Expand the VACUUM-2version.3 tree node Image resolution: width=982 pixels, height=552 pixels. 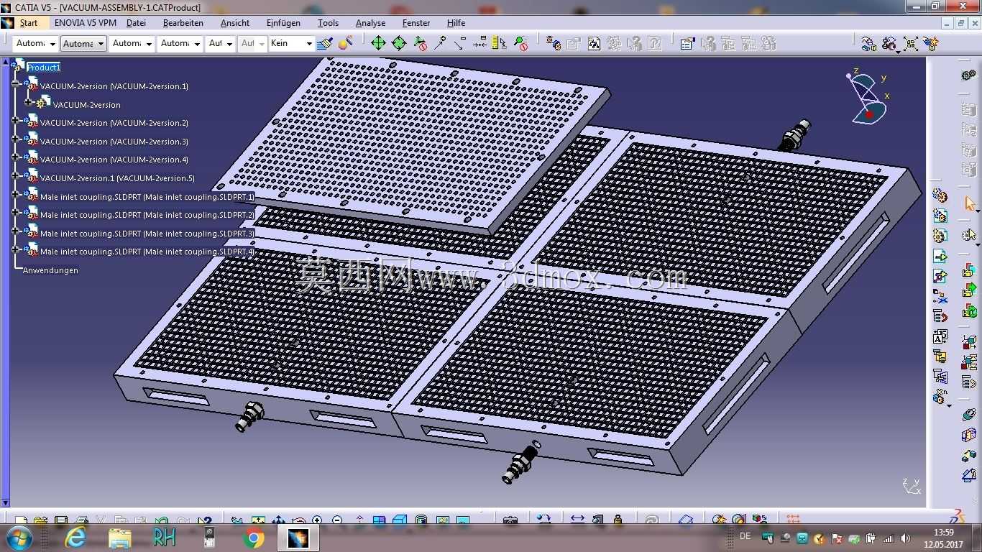(16, 139)
